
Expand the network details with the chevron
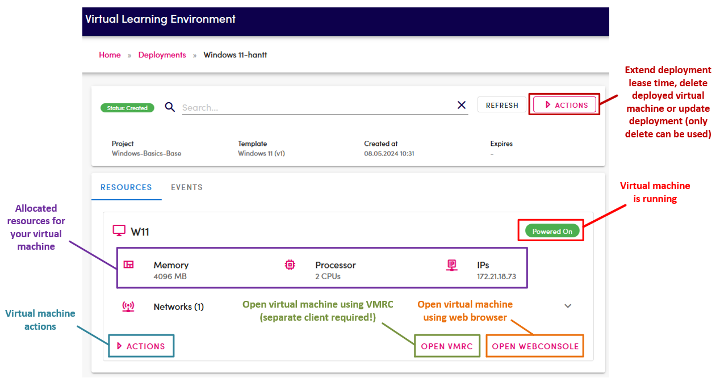coord(568,306)
